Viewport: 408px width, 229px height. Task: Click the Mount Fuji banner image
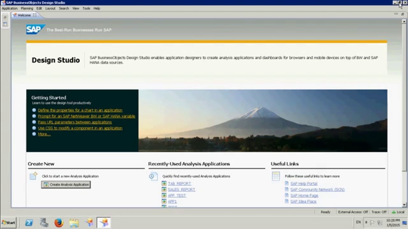pos(263,121)
